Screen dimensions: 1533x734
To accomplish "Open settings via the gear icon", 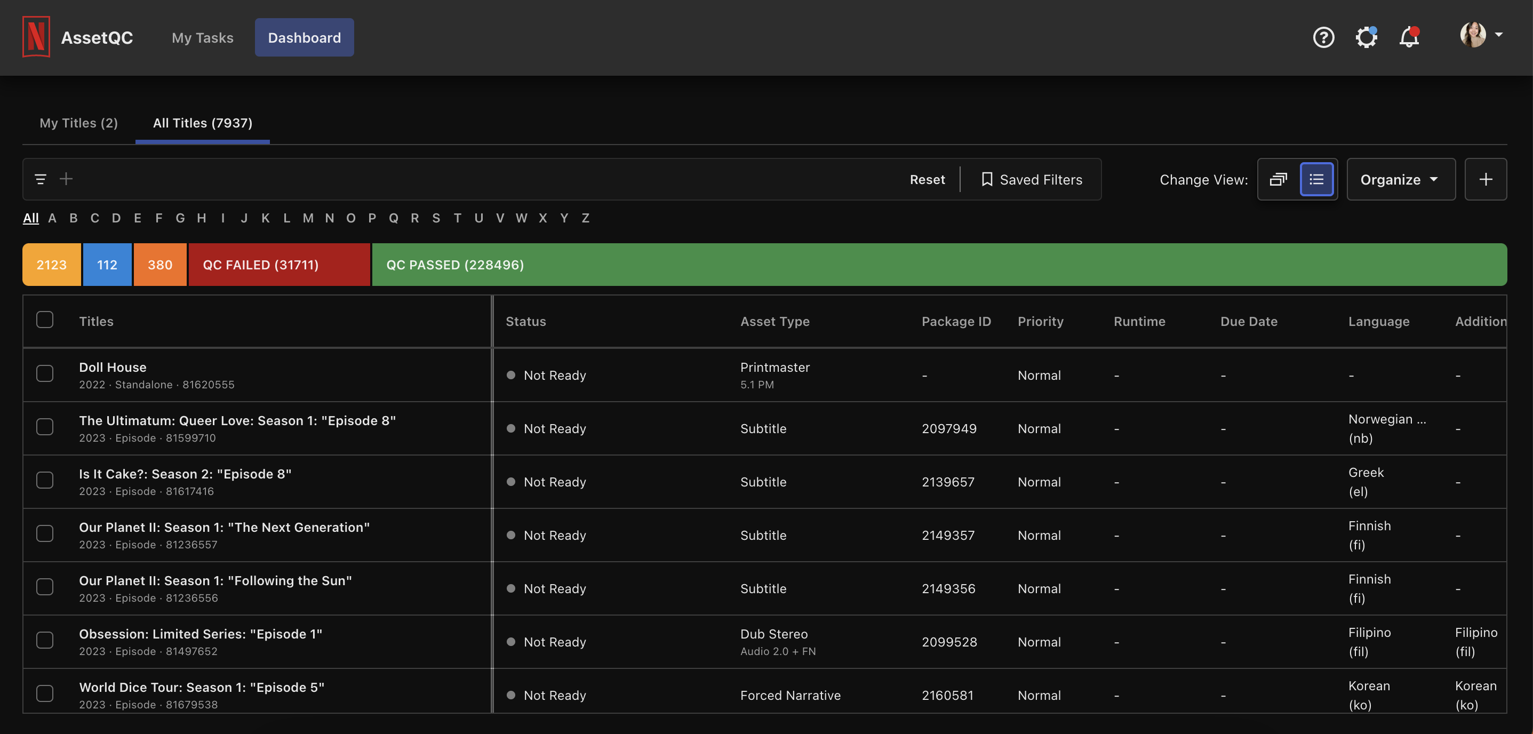I will point(1366,37).
